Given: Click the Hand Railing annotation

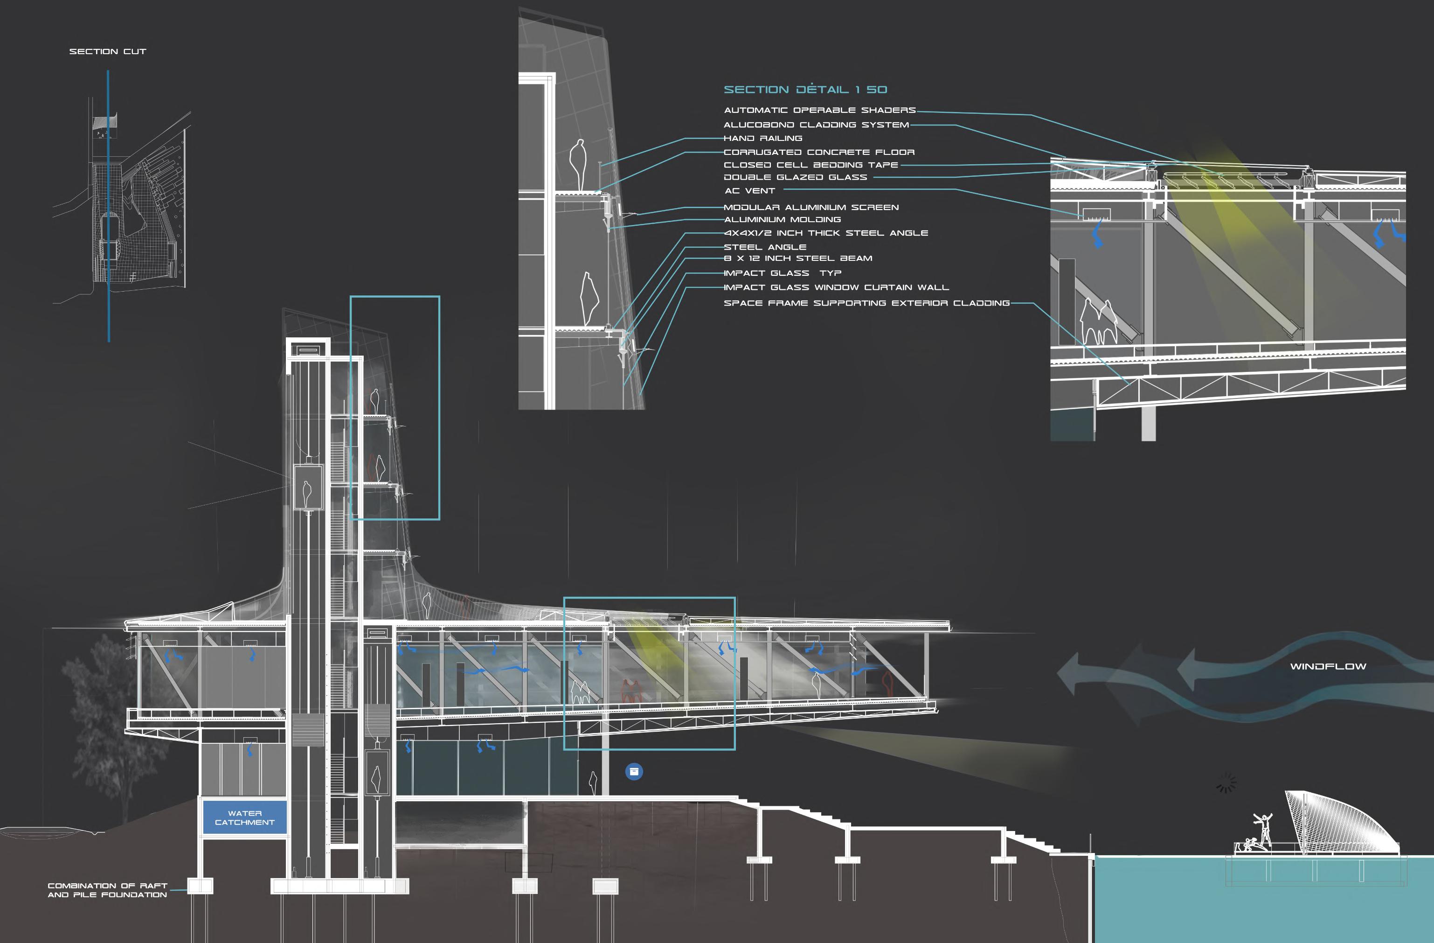Looking at the screenshot, I should coord(763,138).
